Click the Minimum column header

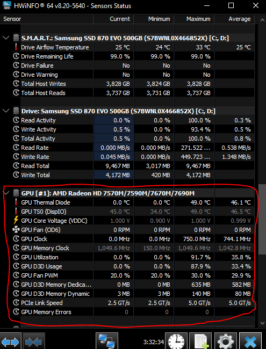[154, 19]
